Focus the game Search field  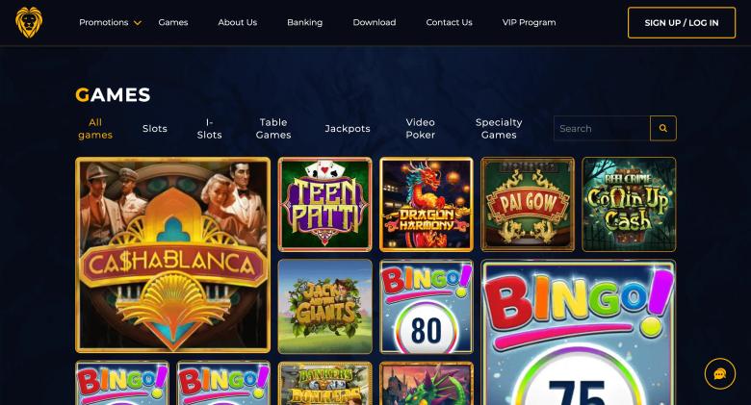(602, 128)
